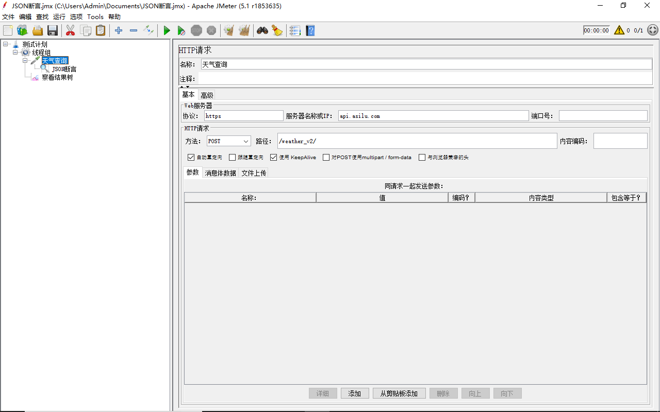Click the Clear All double broom icon

point(244,30)
